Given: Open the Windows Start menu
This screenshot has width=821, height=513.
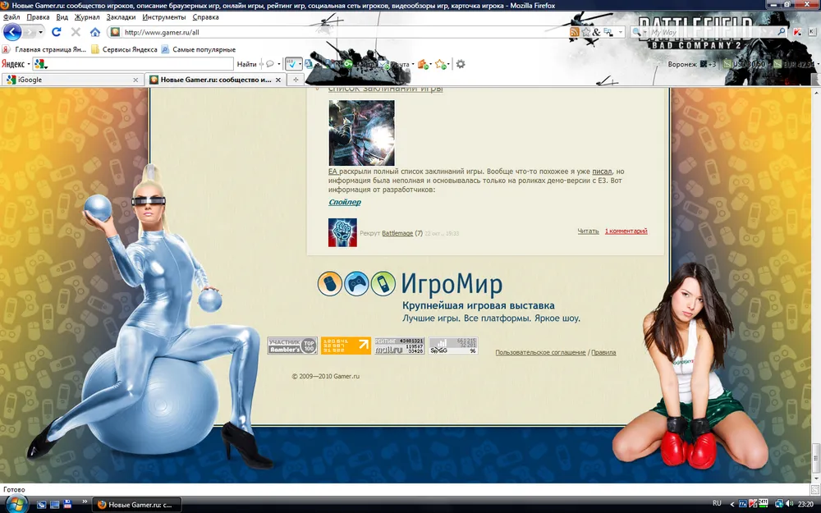Looking at the screenshot, I should [16, 503].
